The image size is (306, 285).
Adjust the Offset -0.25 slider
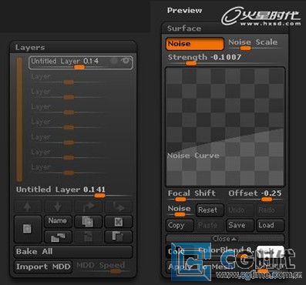click(255, 196)
